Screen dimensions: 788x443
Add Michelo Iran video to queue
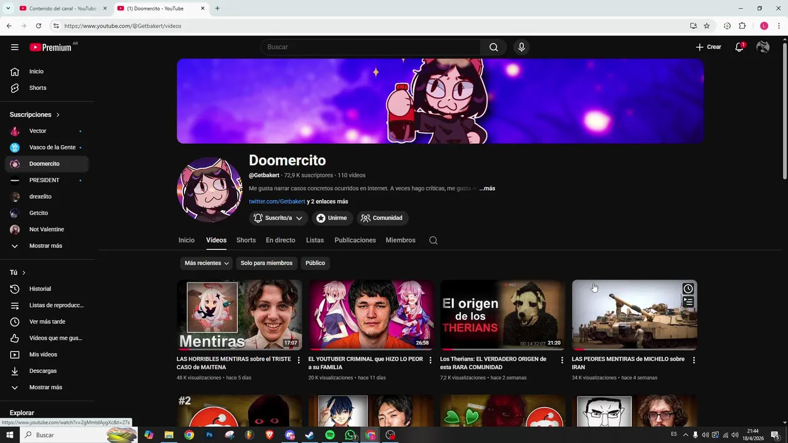(x=688, y=301)
